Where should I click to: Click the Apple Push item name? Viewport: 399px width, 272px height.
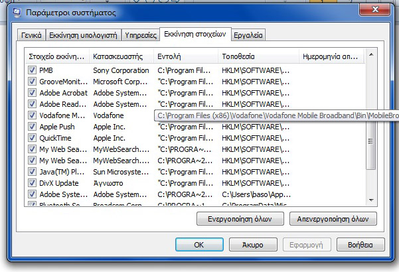point(57,127)
